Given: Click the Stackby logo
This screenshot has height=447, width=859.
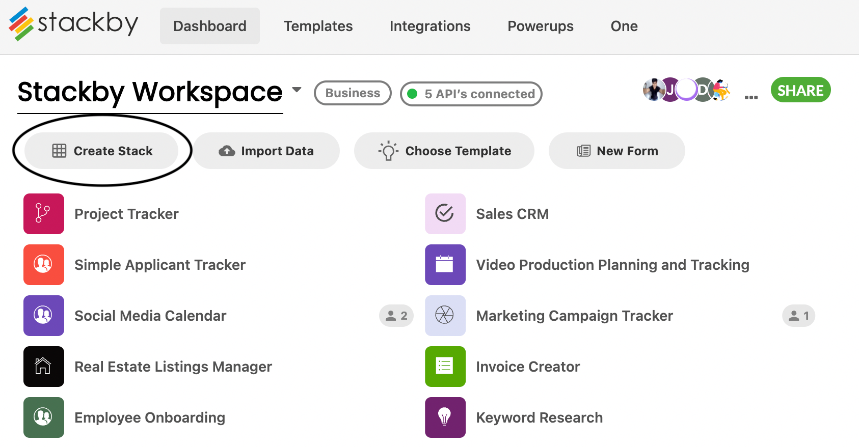Looking at the screenshot, I should (73, 24).
